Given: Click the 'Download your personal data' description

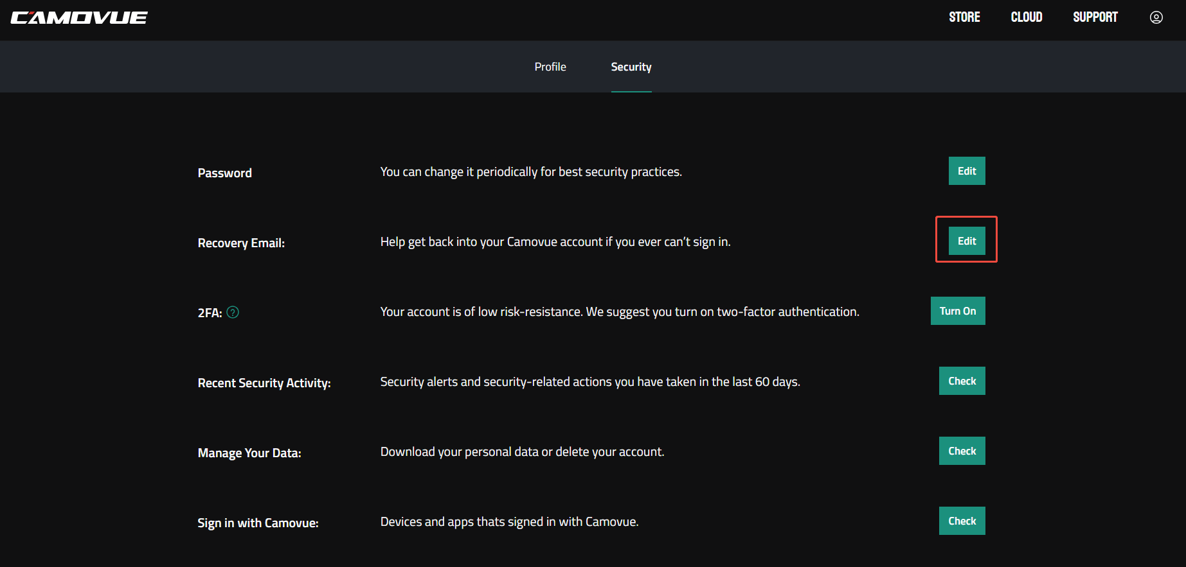Looking at the screenshot, I should 522,451.
